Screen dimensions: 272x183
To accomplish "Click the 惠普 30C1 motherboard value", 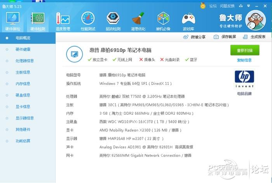I will coord(164,105).
